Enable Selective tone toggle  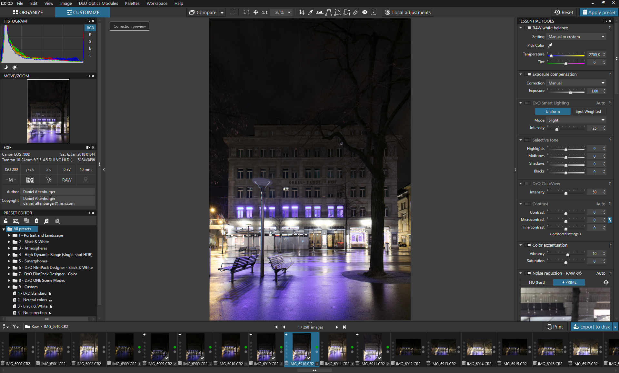point(528,140)
